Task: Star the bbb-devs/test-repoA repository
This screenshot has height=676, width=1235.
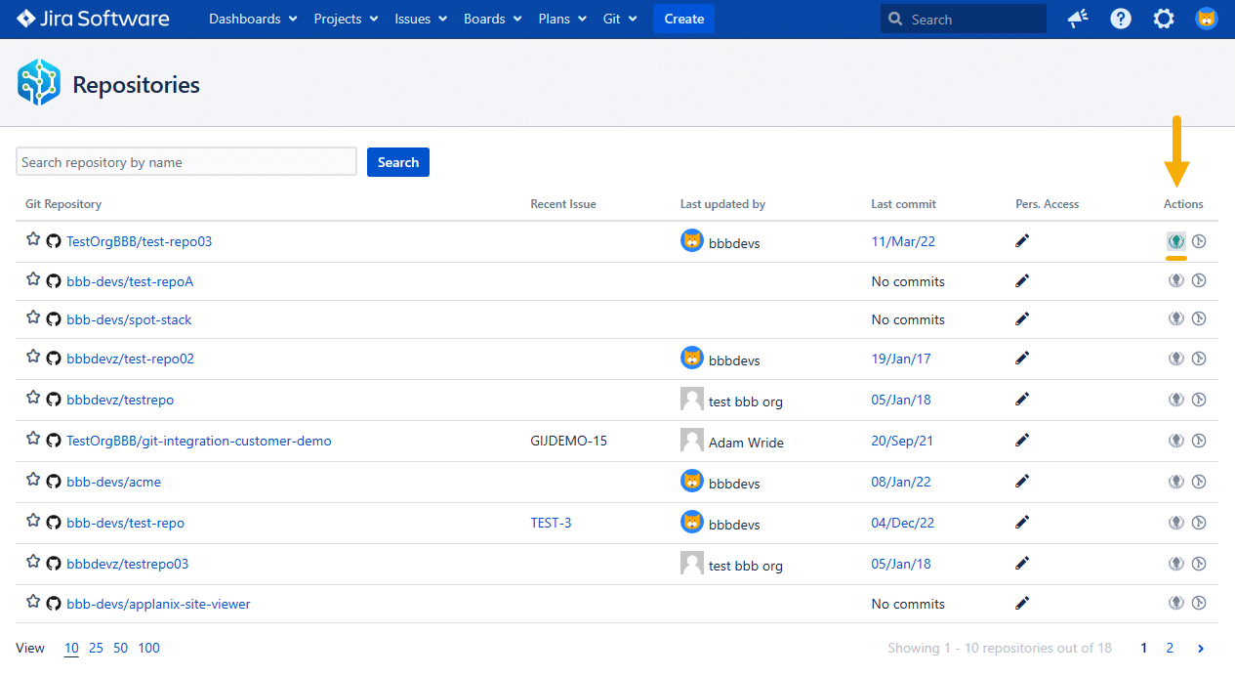Action: point(33,279)
